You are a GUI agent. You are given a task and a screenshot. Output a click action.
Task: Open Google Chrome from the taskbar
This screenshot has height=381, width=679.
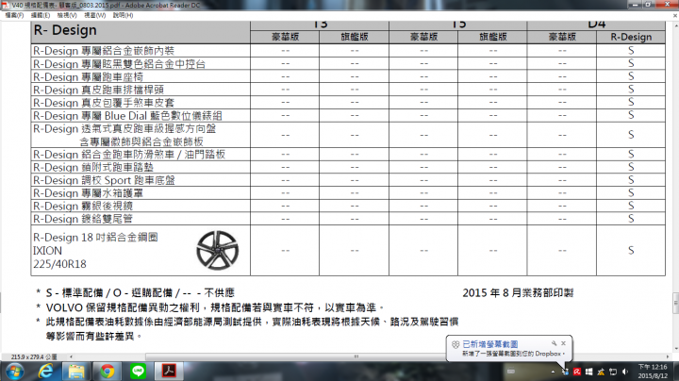[107, 372]
